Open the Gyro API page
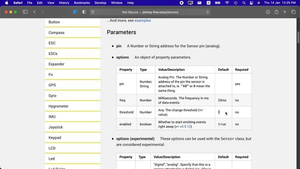300x169 pixels. click(x=73, y=96)
